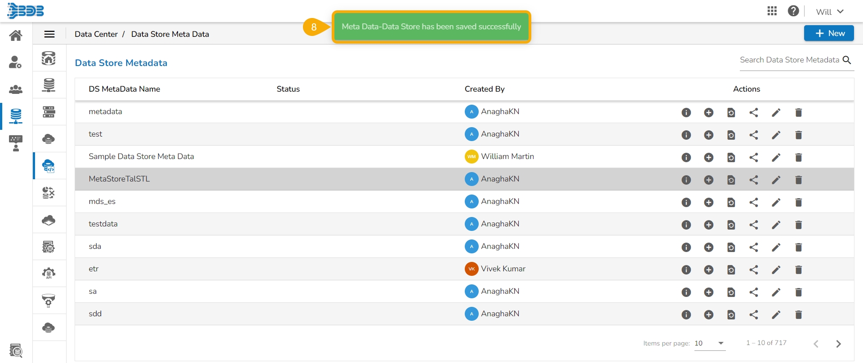The image size is (863, 363).
Task: Go to Home in left sidebar
Action: tap(16, 35)
